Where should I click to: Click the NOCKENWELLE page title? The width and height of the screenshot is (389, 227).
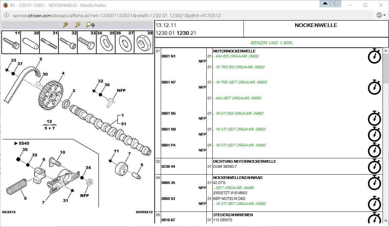[316, 25]
